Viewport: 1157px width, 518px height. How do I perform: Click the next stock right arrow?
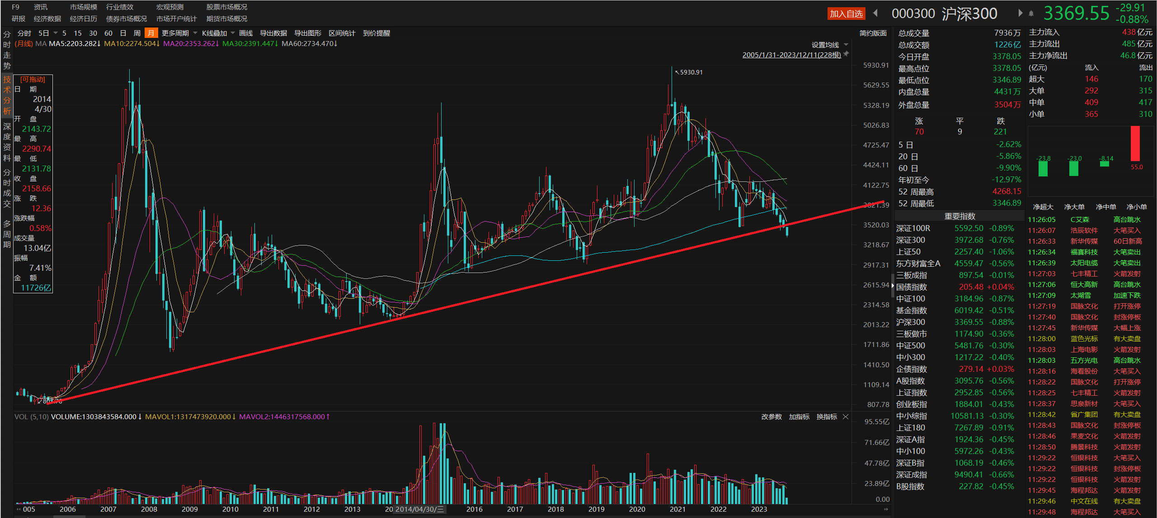pyautogui.click(x=1020, y=13)
